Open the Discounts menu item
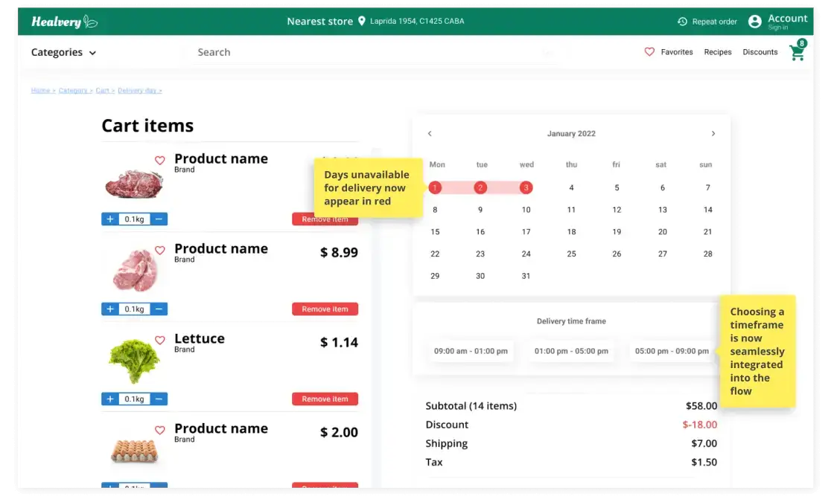Image resolution: width=834 pixels, height=499 pixels. pos(760,52)
